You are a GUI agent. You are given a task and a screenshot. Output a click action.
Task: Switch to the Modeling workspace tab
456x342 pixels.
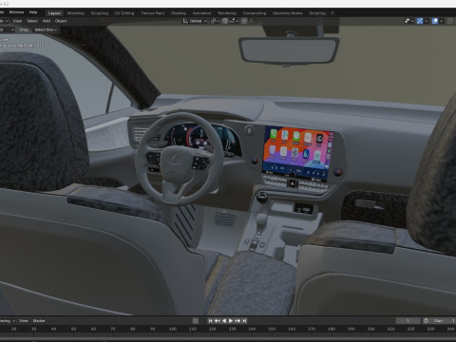(76, 13)
